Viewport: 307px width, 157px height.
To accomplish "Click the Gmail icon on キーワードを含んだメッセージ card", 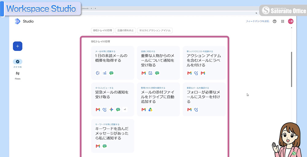I will pyautogui.click(x=98, y=146).
